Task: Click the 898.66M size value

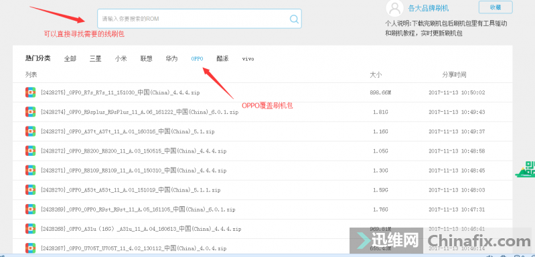Action: click(x=380, y=92)
